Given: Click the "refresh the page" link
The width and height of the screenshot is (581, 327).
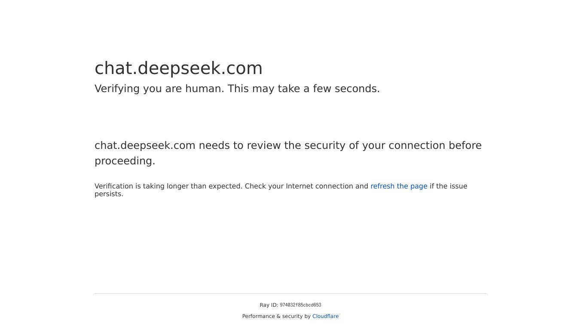Looking at the screenshot, I should (398, 186).
